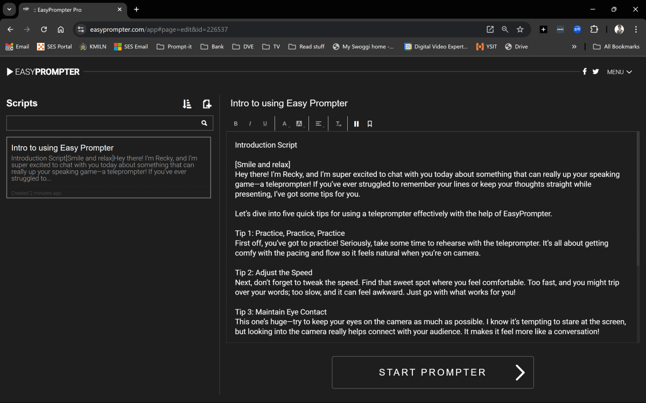Click the START PROMPTER button
646x403 pixels.
(x=433, y=372)
